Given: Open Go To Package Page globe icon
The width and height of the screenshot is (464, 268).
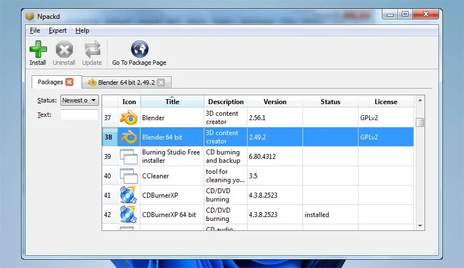Looking at the screenshot, I should coord(140,49).
